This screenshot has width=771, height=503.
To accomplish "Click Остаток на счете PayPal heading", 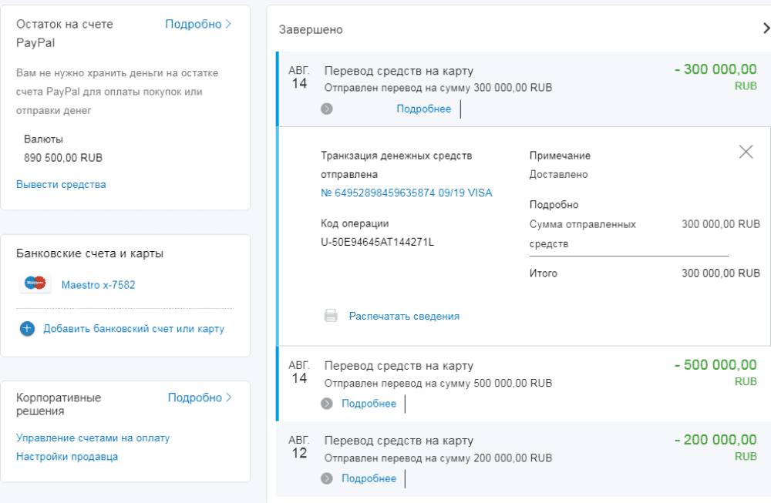I will 65,33.
